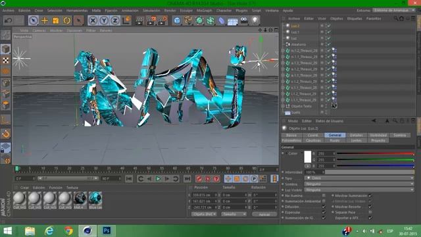This screenshot has height=237, width=421.
Task: Open Render Settings clapperboard with gear
Action: click(x=162, y=20)
